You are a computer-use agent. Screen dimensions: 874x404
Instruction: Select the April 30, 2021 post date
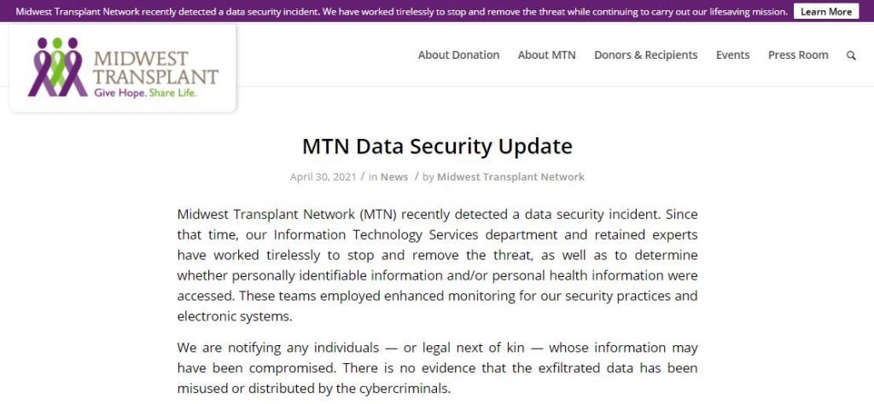323,177
